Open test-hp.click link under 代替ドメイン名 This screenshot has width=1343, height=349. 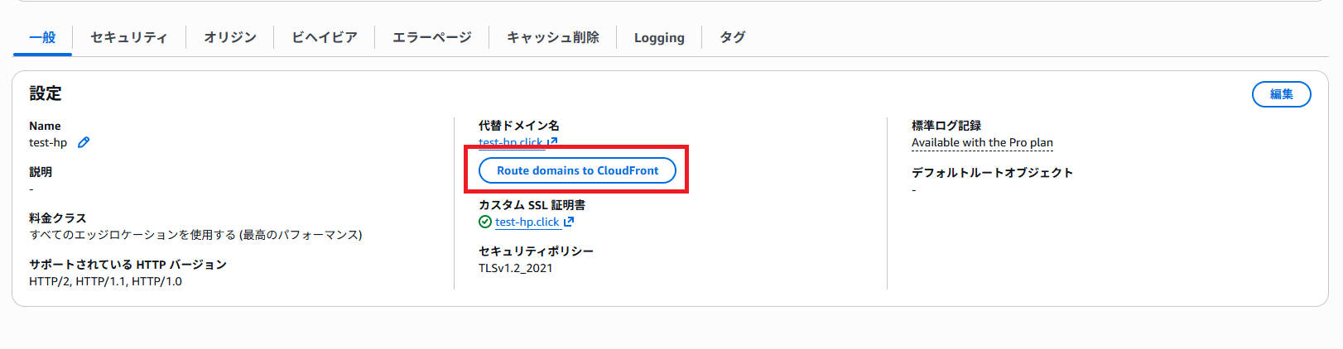coord(511,142)
